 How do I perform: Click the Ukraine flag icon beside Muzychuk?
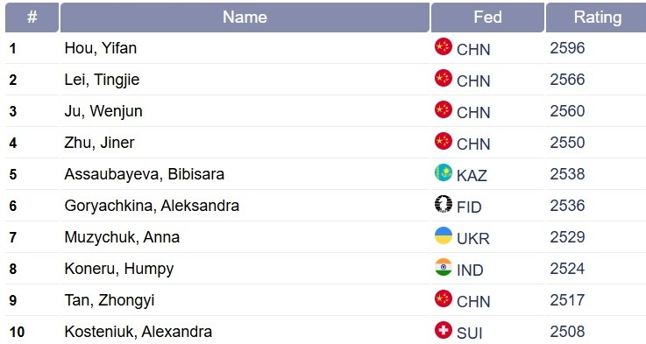click(x=444, y=235)
